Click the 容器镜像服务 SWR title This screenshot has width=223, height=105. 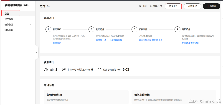click(x=17, y=5)
